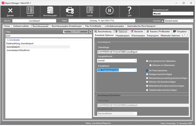The width and height of the screenshot is (196, 126).
Task: Select Kartenzahlung Journalreport in the list
Action: coord(23,43)
